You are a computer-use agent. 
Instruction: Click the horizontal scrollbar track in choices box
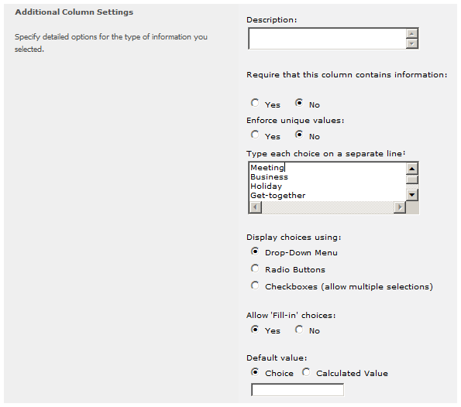[x=328, y=207]
